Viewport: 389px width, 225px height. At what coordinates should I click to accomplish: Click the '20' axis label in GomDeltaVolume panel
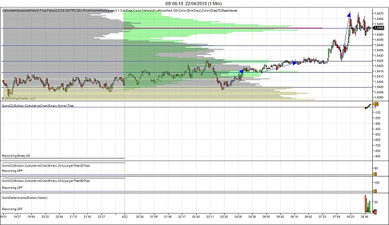click(x=377, y=202)
